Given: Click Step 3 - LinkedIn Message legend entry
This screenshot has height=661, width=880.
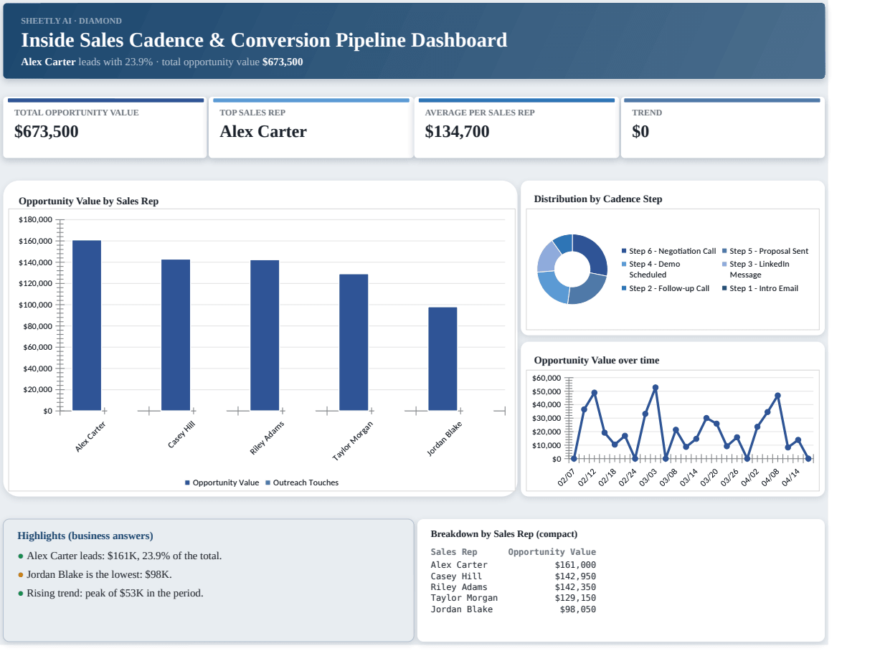Looking at the screenshot, I should (756, 270).
